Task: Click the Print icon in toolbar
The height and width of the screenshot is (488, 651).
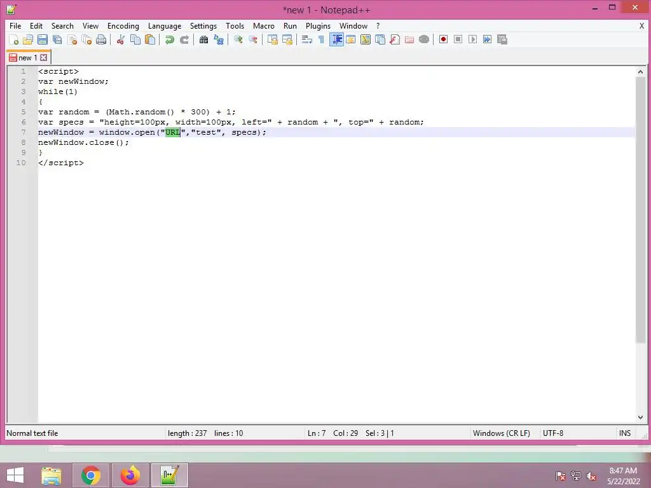Action: (x=101, y=39)
